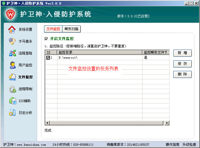Open the 木马查杀 section
Viewport: 200px width, 148px height.
[x=25, y=41]
